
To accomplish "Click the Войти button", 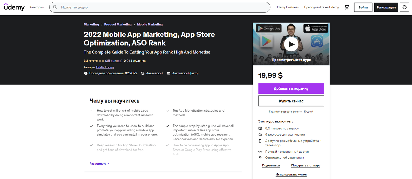I will pyautogui.click(x=363, y=7).
